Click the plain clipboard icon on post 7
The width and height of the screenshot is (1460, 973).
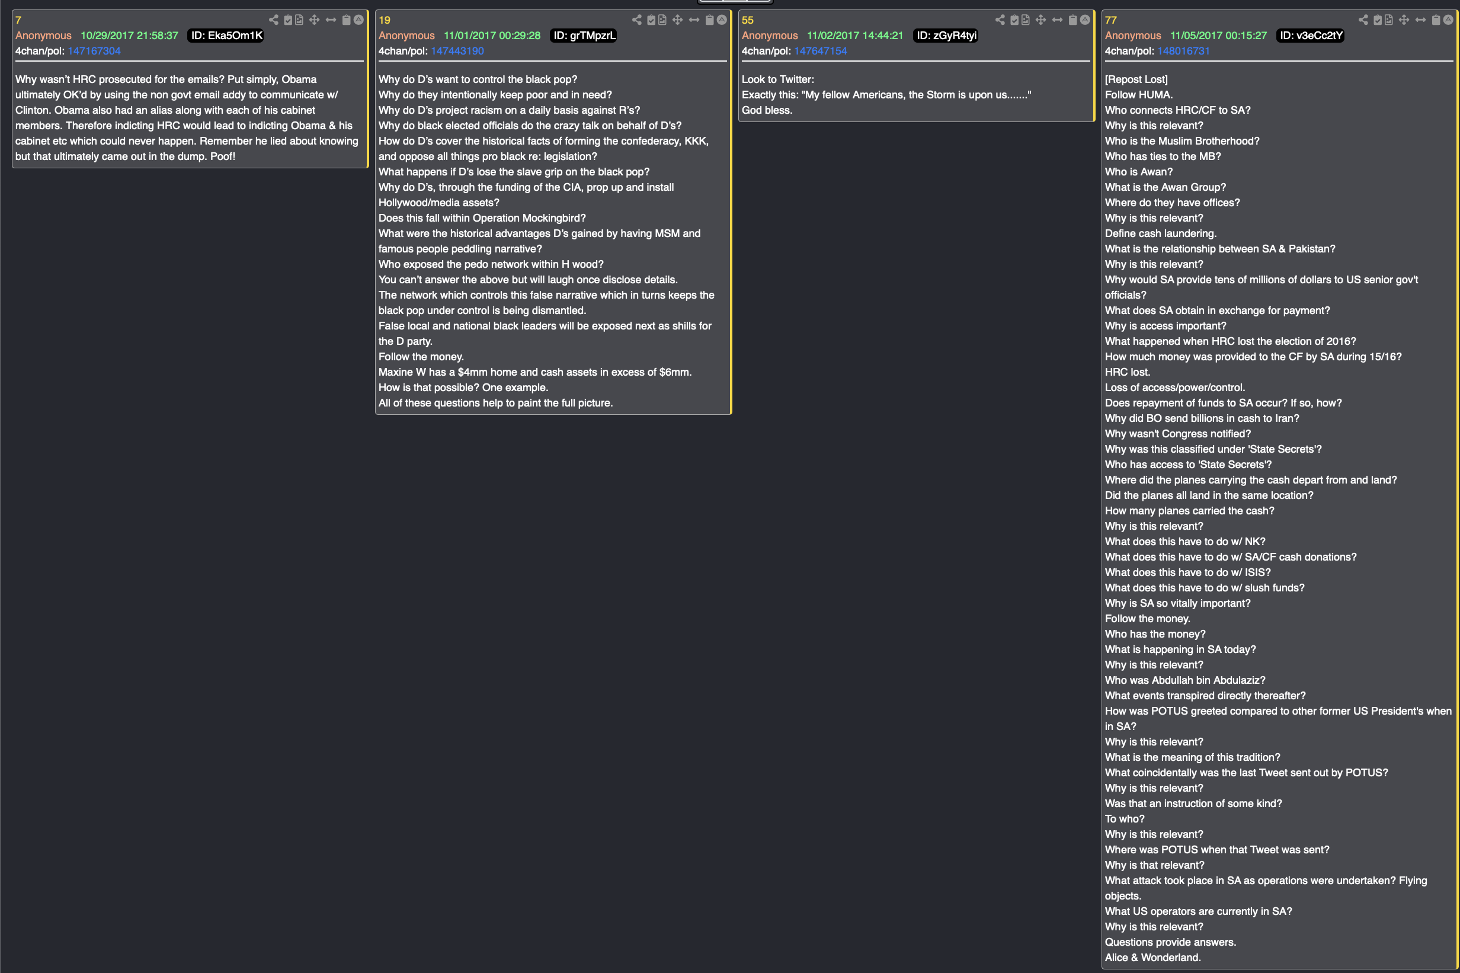[x=346, y=20]
